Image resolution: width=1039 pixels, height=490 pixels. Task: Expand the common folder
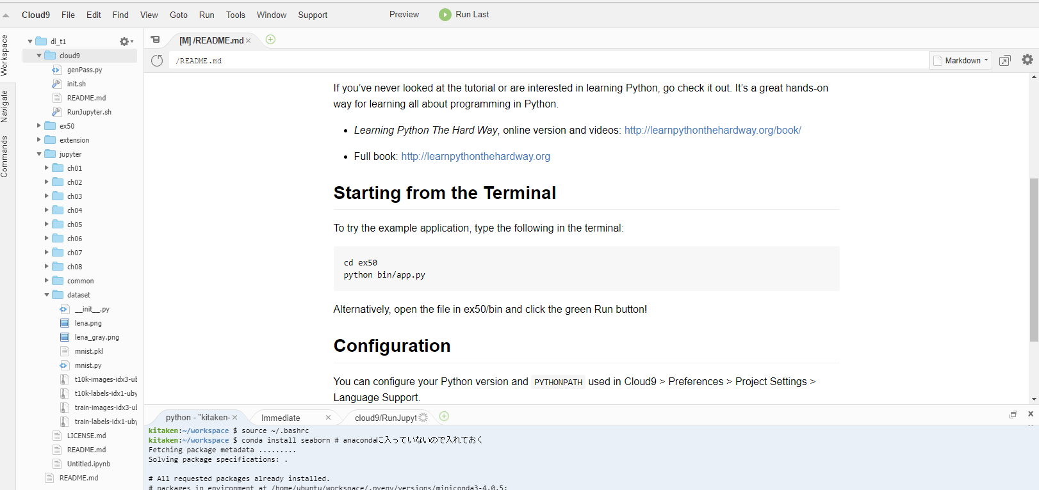[x=46, y=281]
